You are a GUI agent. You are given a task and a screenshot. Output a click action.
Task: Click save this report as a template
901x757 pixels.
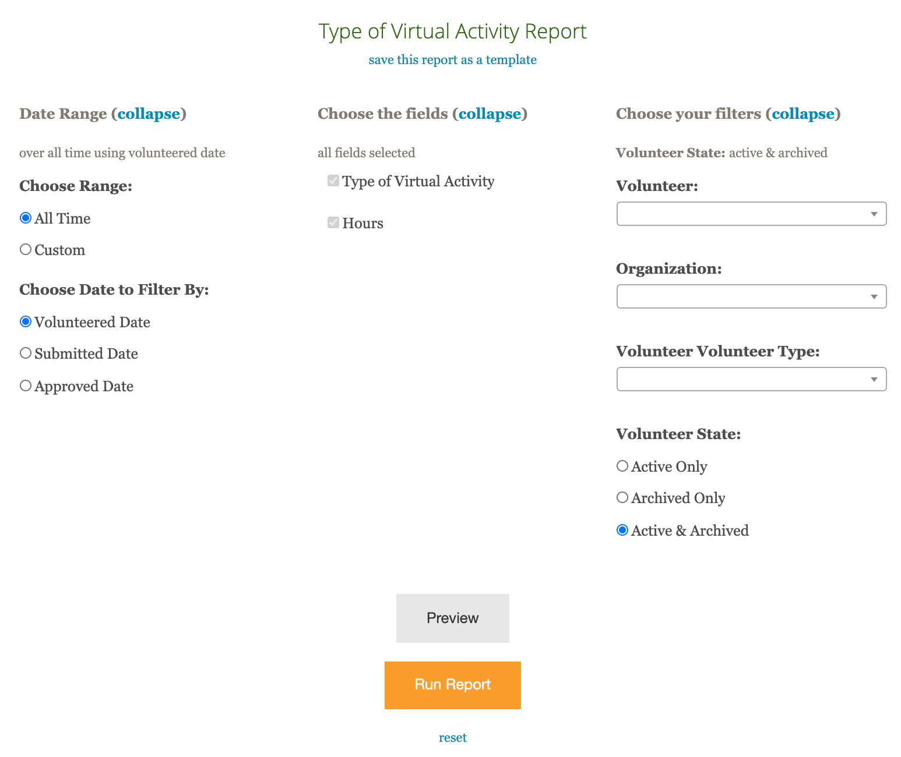click(x=452, y=60)
